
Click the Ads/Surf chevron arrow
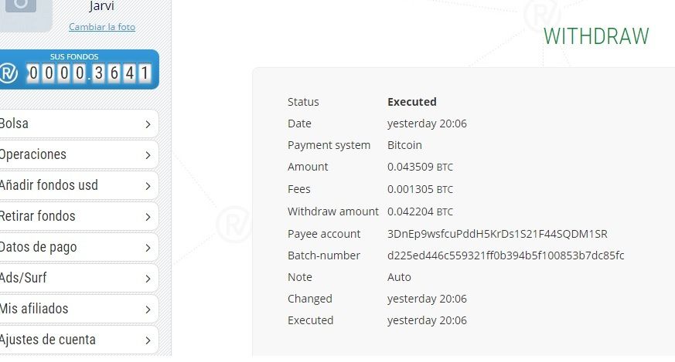point(148,279)
